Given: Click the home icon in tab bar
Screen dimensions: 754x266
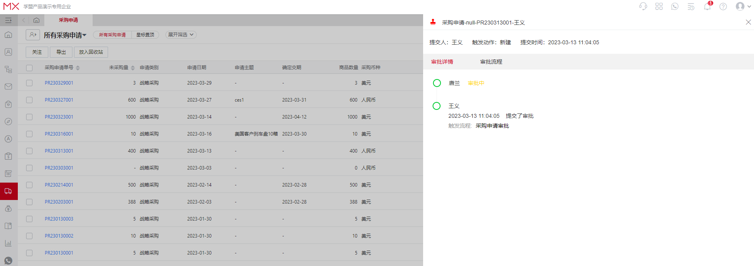Looking at the screenshot, I should (36, 20).
